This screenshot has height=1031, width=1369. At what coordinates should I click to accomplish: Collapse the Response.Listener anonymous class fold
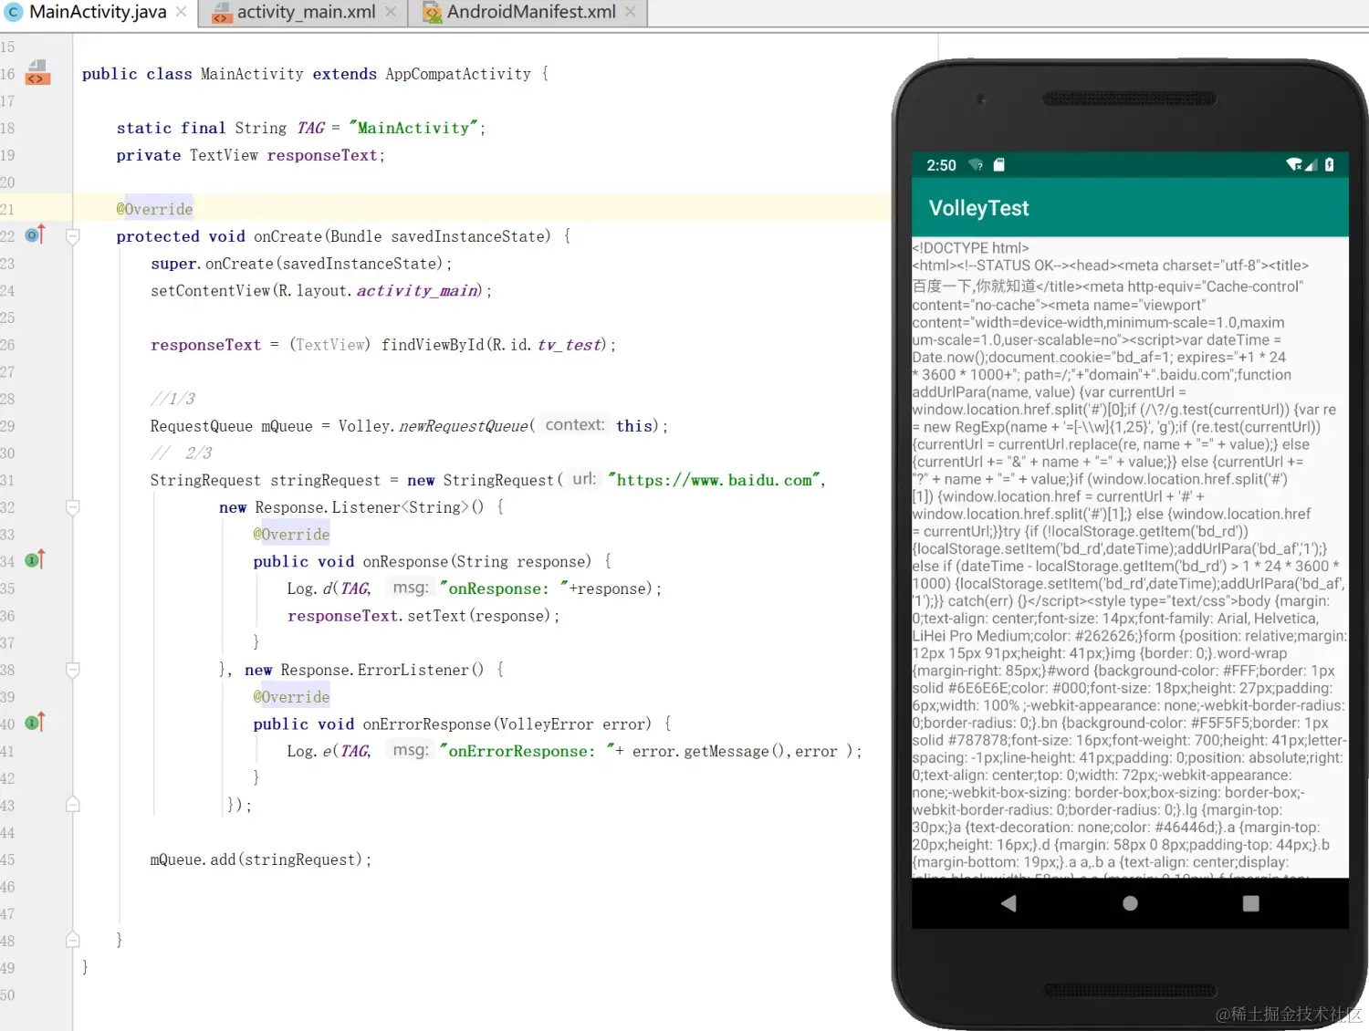click(x=73, y=507)
